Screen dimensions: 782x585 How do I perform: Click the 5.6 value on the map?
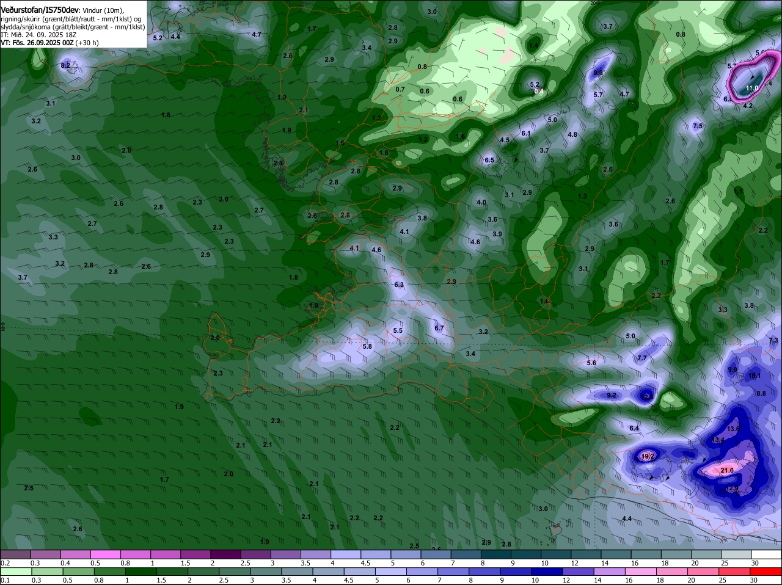pos(591,363)
